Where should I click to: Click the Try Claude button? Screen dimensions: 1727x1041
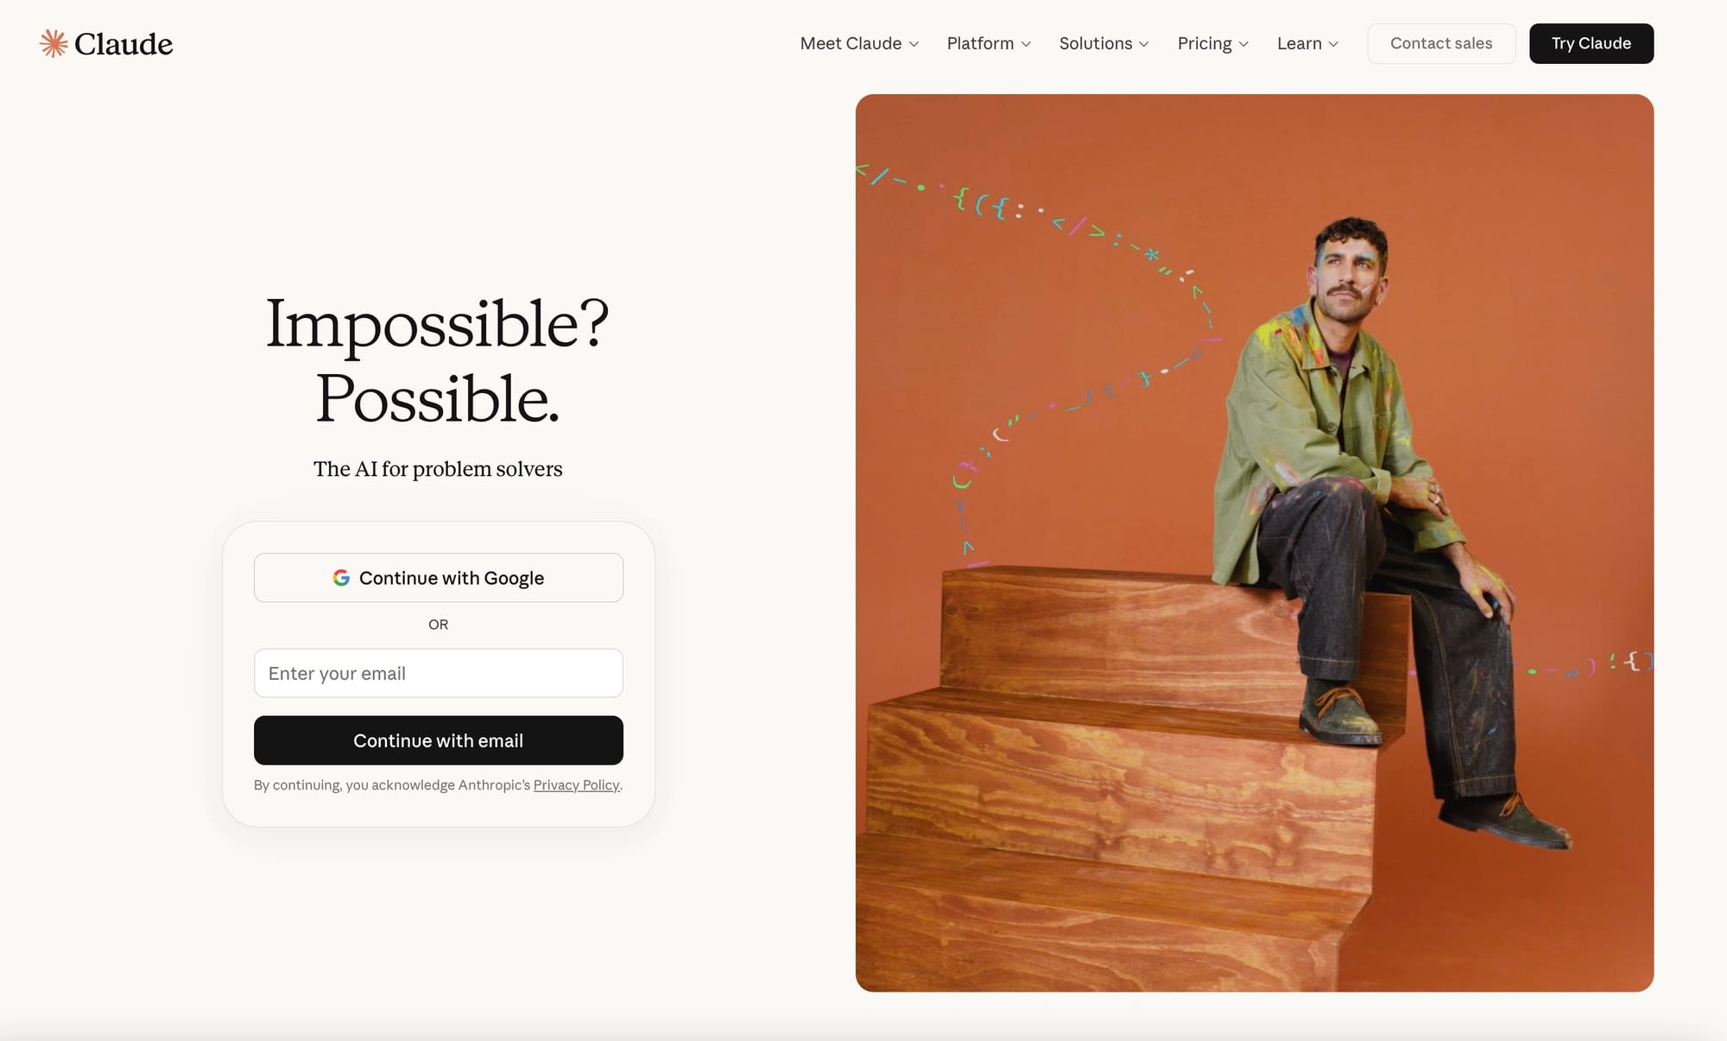point(1591,43)
